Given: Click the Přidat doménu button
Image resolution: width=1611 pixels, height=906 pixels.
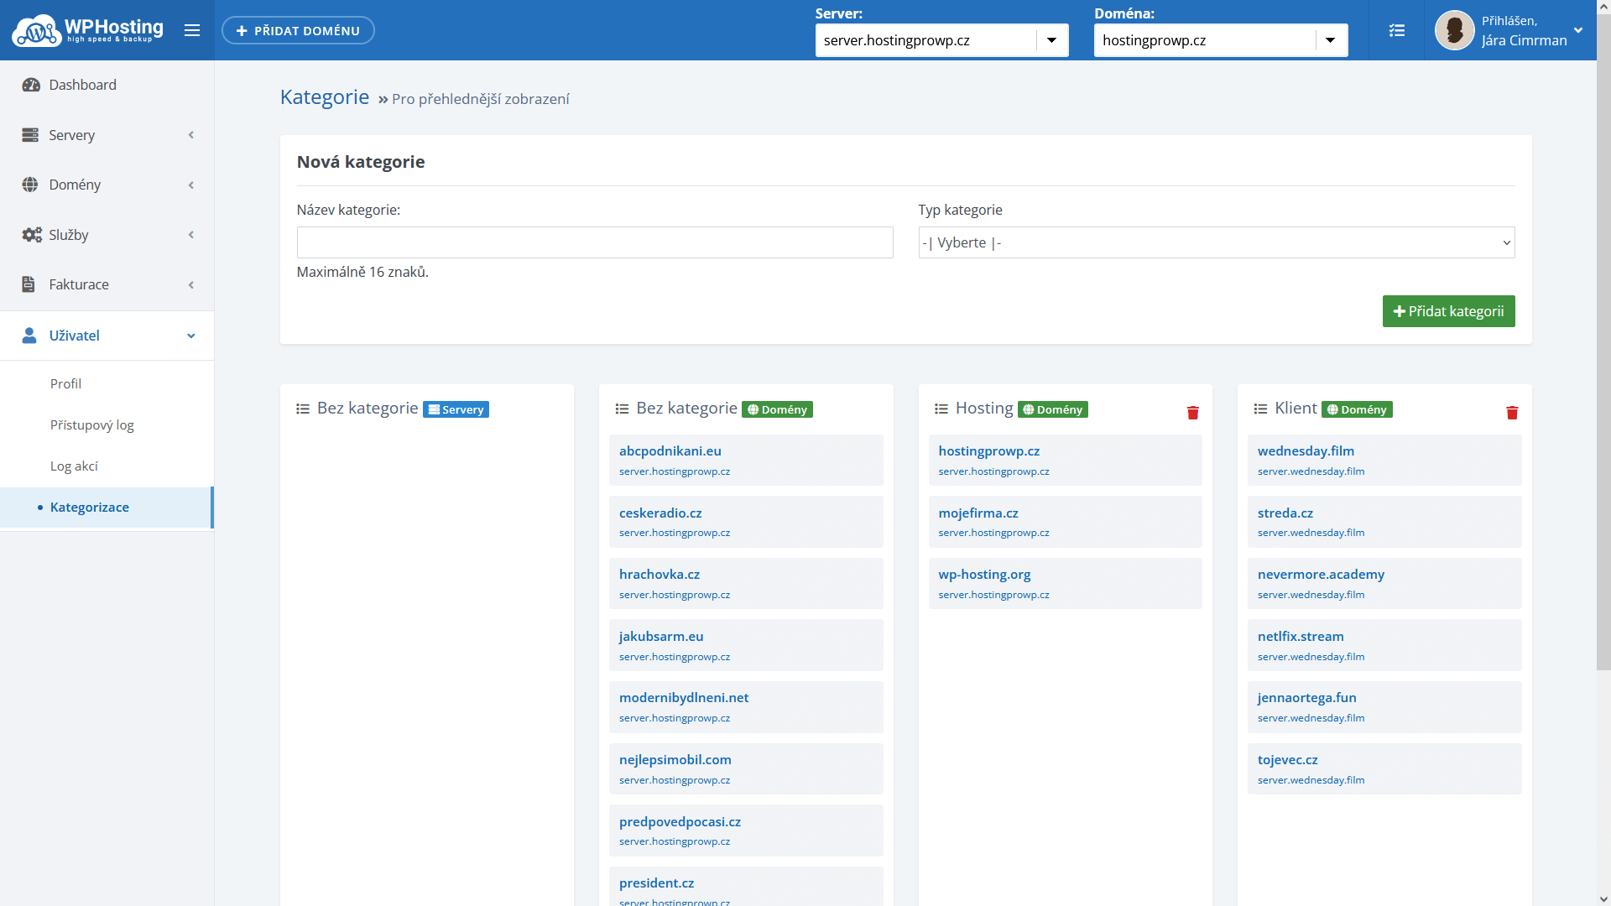Looking at the screenshot, I should tap(298, 30).
